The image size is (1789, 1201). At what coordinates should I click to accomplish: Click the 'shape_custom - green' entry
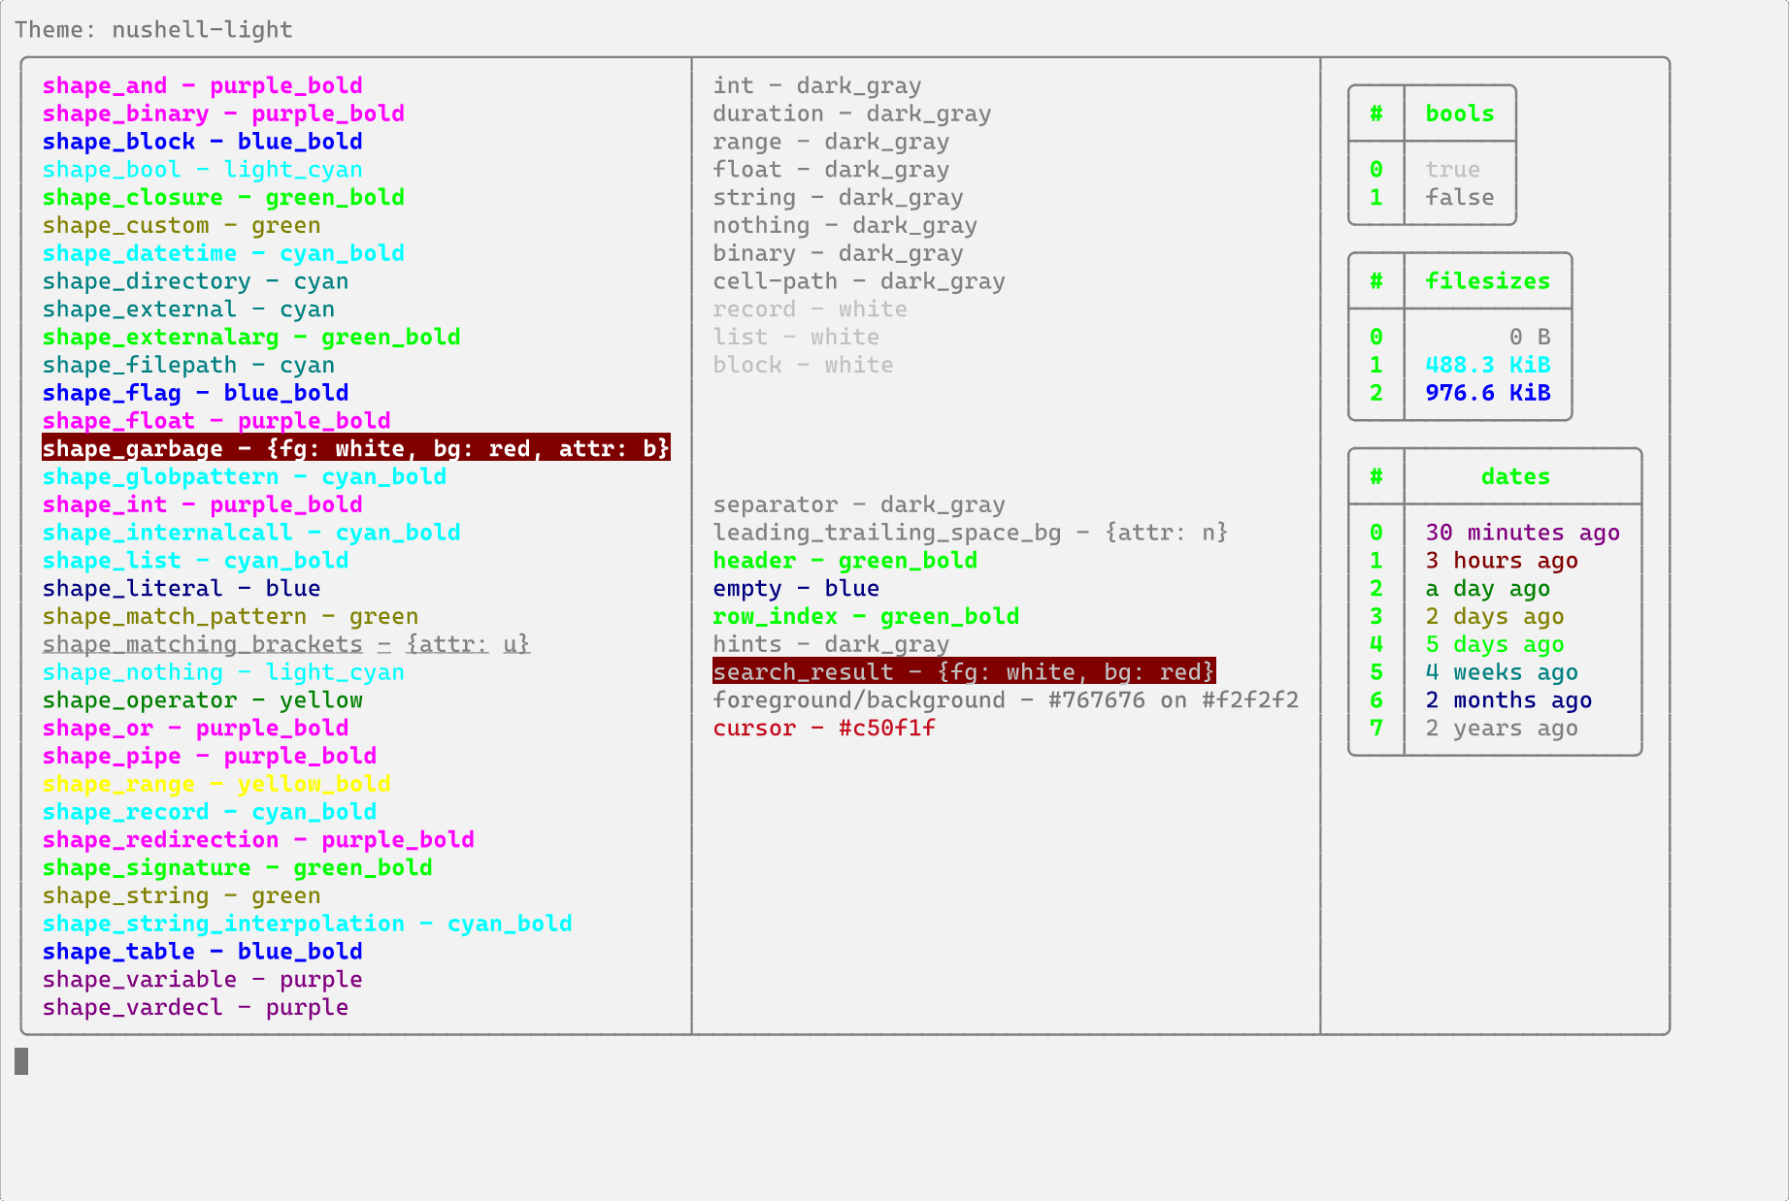tap(182, 226)
